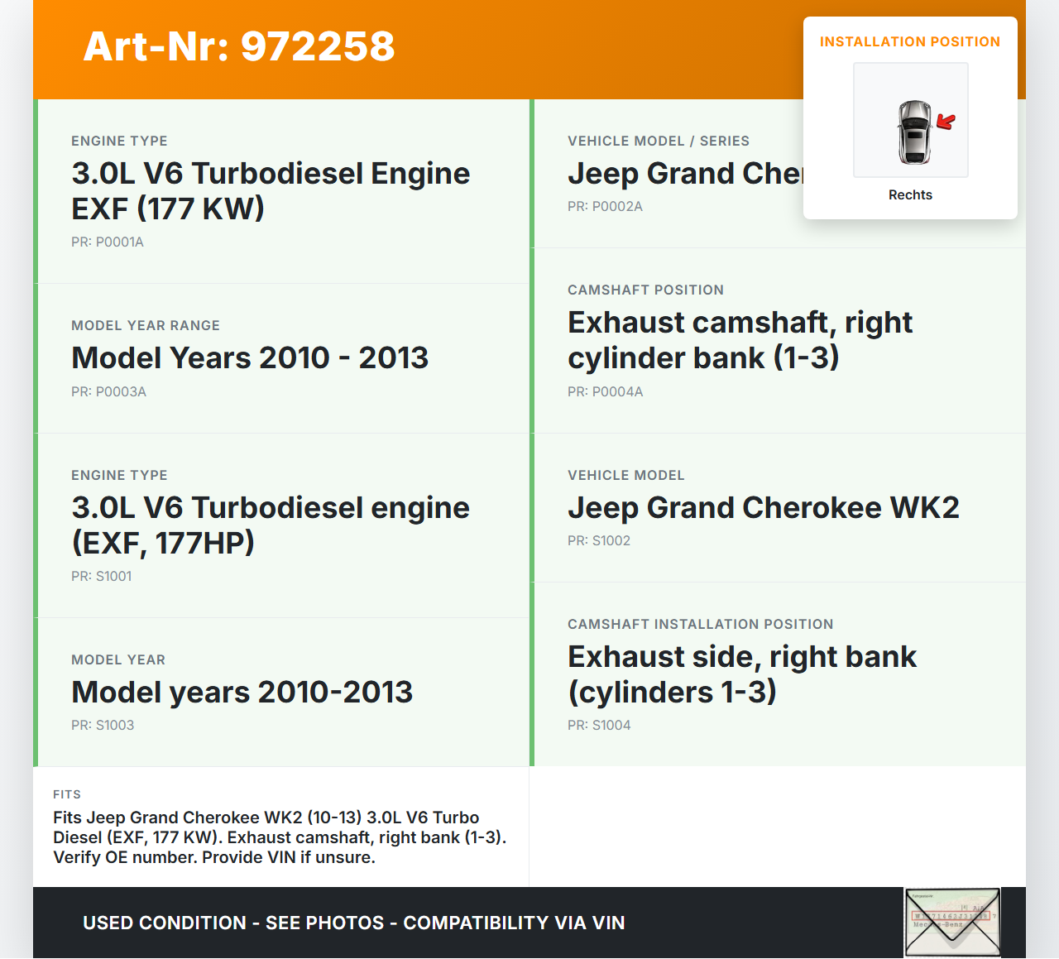This screenshot has width=1059, height=959.
Task: Click the red arrow beside the car
Action: [x=946, y=122]
